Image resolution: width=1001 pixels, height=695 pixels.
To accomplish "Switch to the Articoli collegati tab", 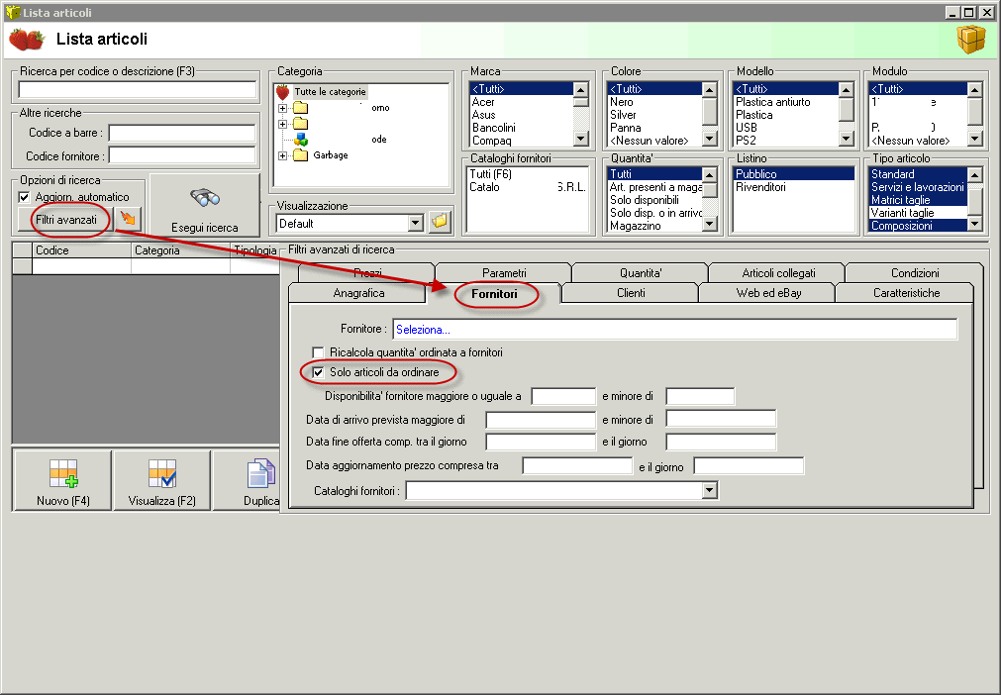I will (x=779, y=273).
